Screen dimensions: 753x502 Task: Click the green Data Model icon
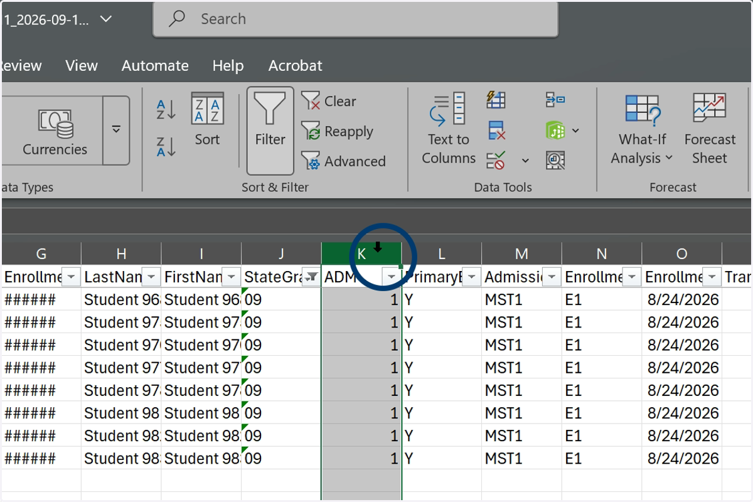[x=555, y=131]
